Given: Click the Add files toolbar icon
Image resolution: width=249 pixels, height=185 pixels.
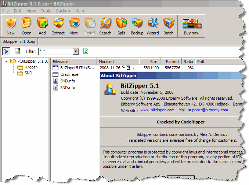Looking at the screenshot, I should point(42,23).
